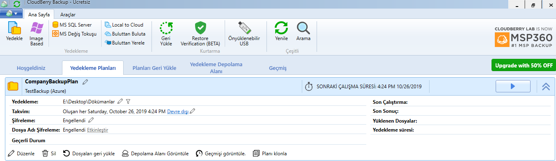Open the Yedekleme Depolama Alanı tab
The width and height of the screenshot is (556, 161).
tap(216, 68)
